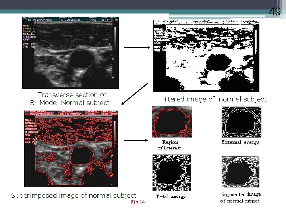This screenshot has height=214, width=286.
Task: Select the 'Filtered image of normal subject' caption
Action: pos(213,99)
